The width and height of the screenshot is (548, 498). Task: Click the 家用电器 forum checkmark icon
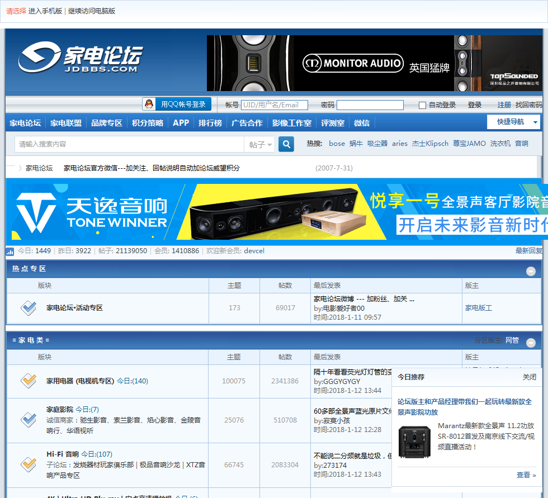click(x=29, y=381)
